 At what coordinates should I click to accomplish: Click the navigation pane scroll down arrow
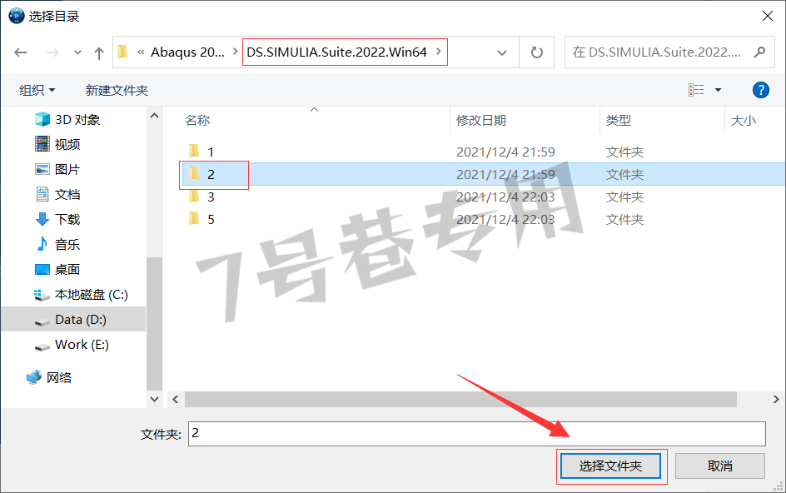pyautogui.click(x=154, y=399)
